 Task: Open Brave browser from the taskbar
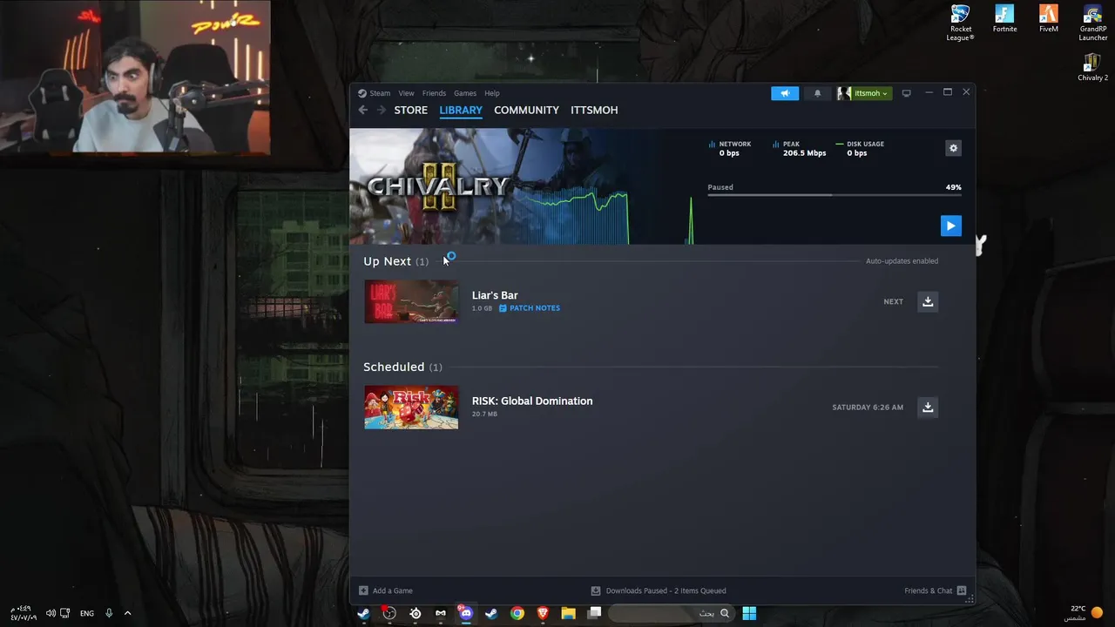(543, 613)
